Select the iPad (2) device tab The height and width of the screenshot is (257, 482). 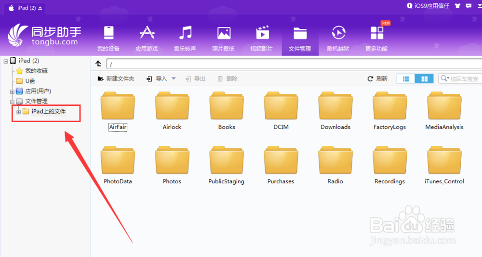[x=25, y=8]
